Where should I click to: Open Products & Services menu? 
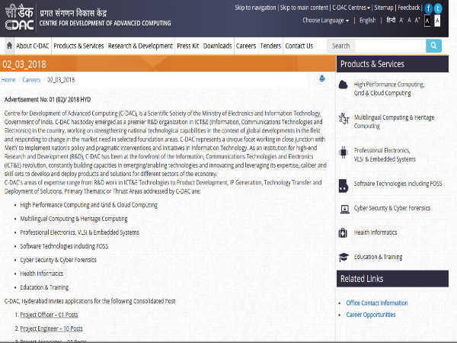point(78,46)
